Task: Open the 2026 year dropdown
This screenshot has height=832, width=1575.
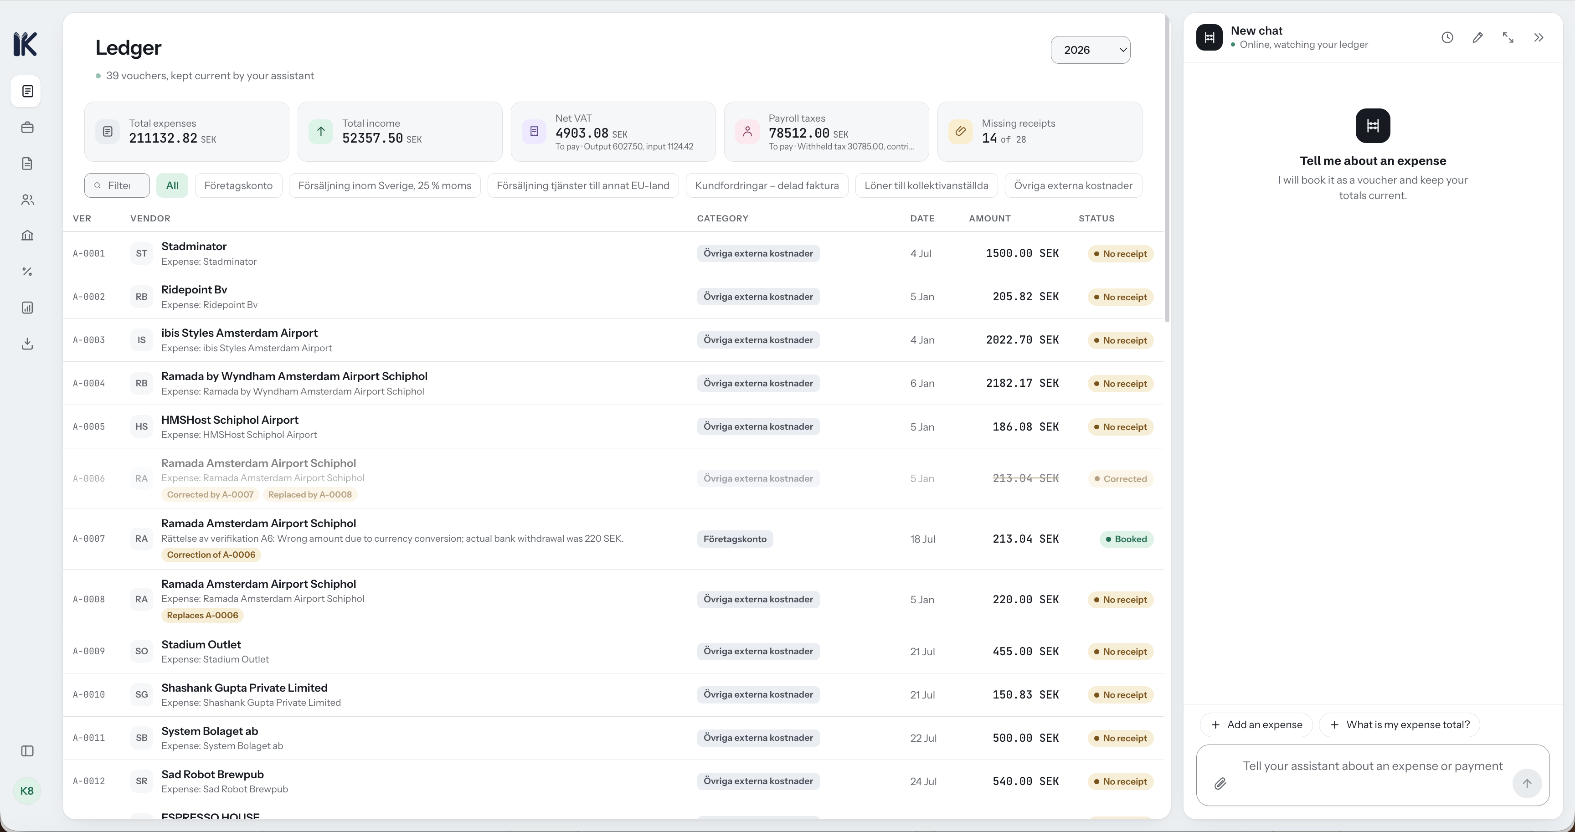Action: point(1090,50)
